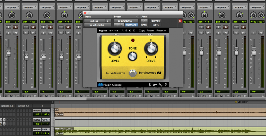Screen dimensions: 266x136
Task: Toggle input monitor on strip panned 40 left
Action: click(x=218, y=27)
